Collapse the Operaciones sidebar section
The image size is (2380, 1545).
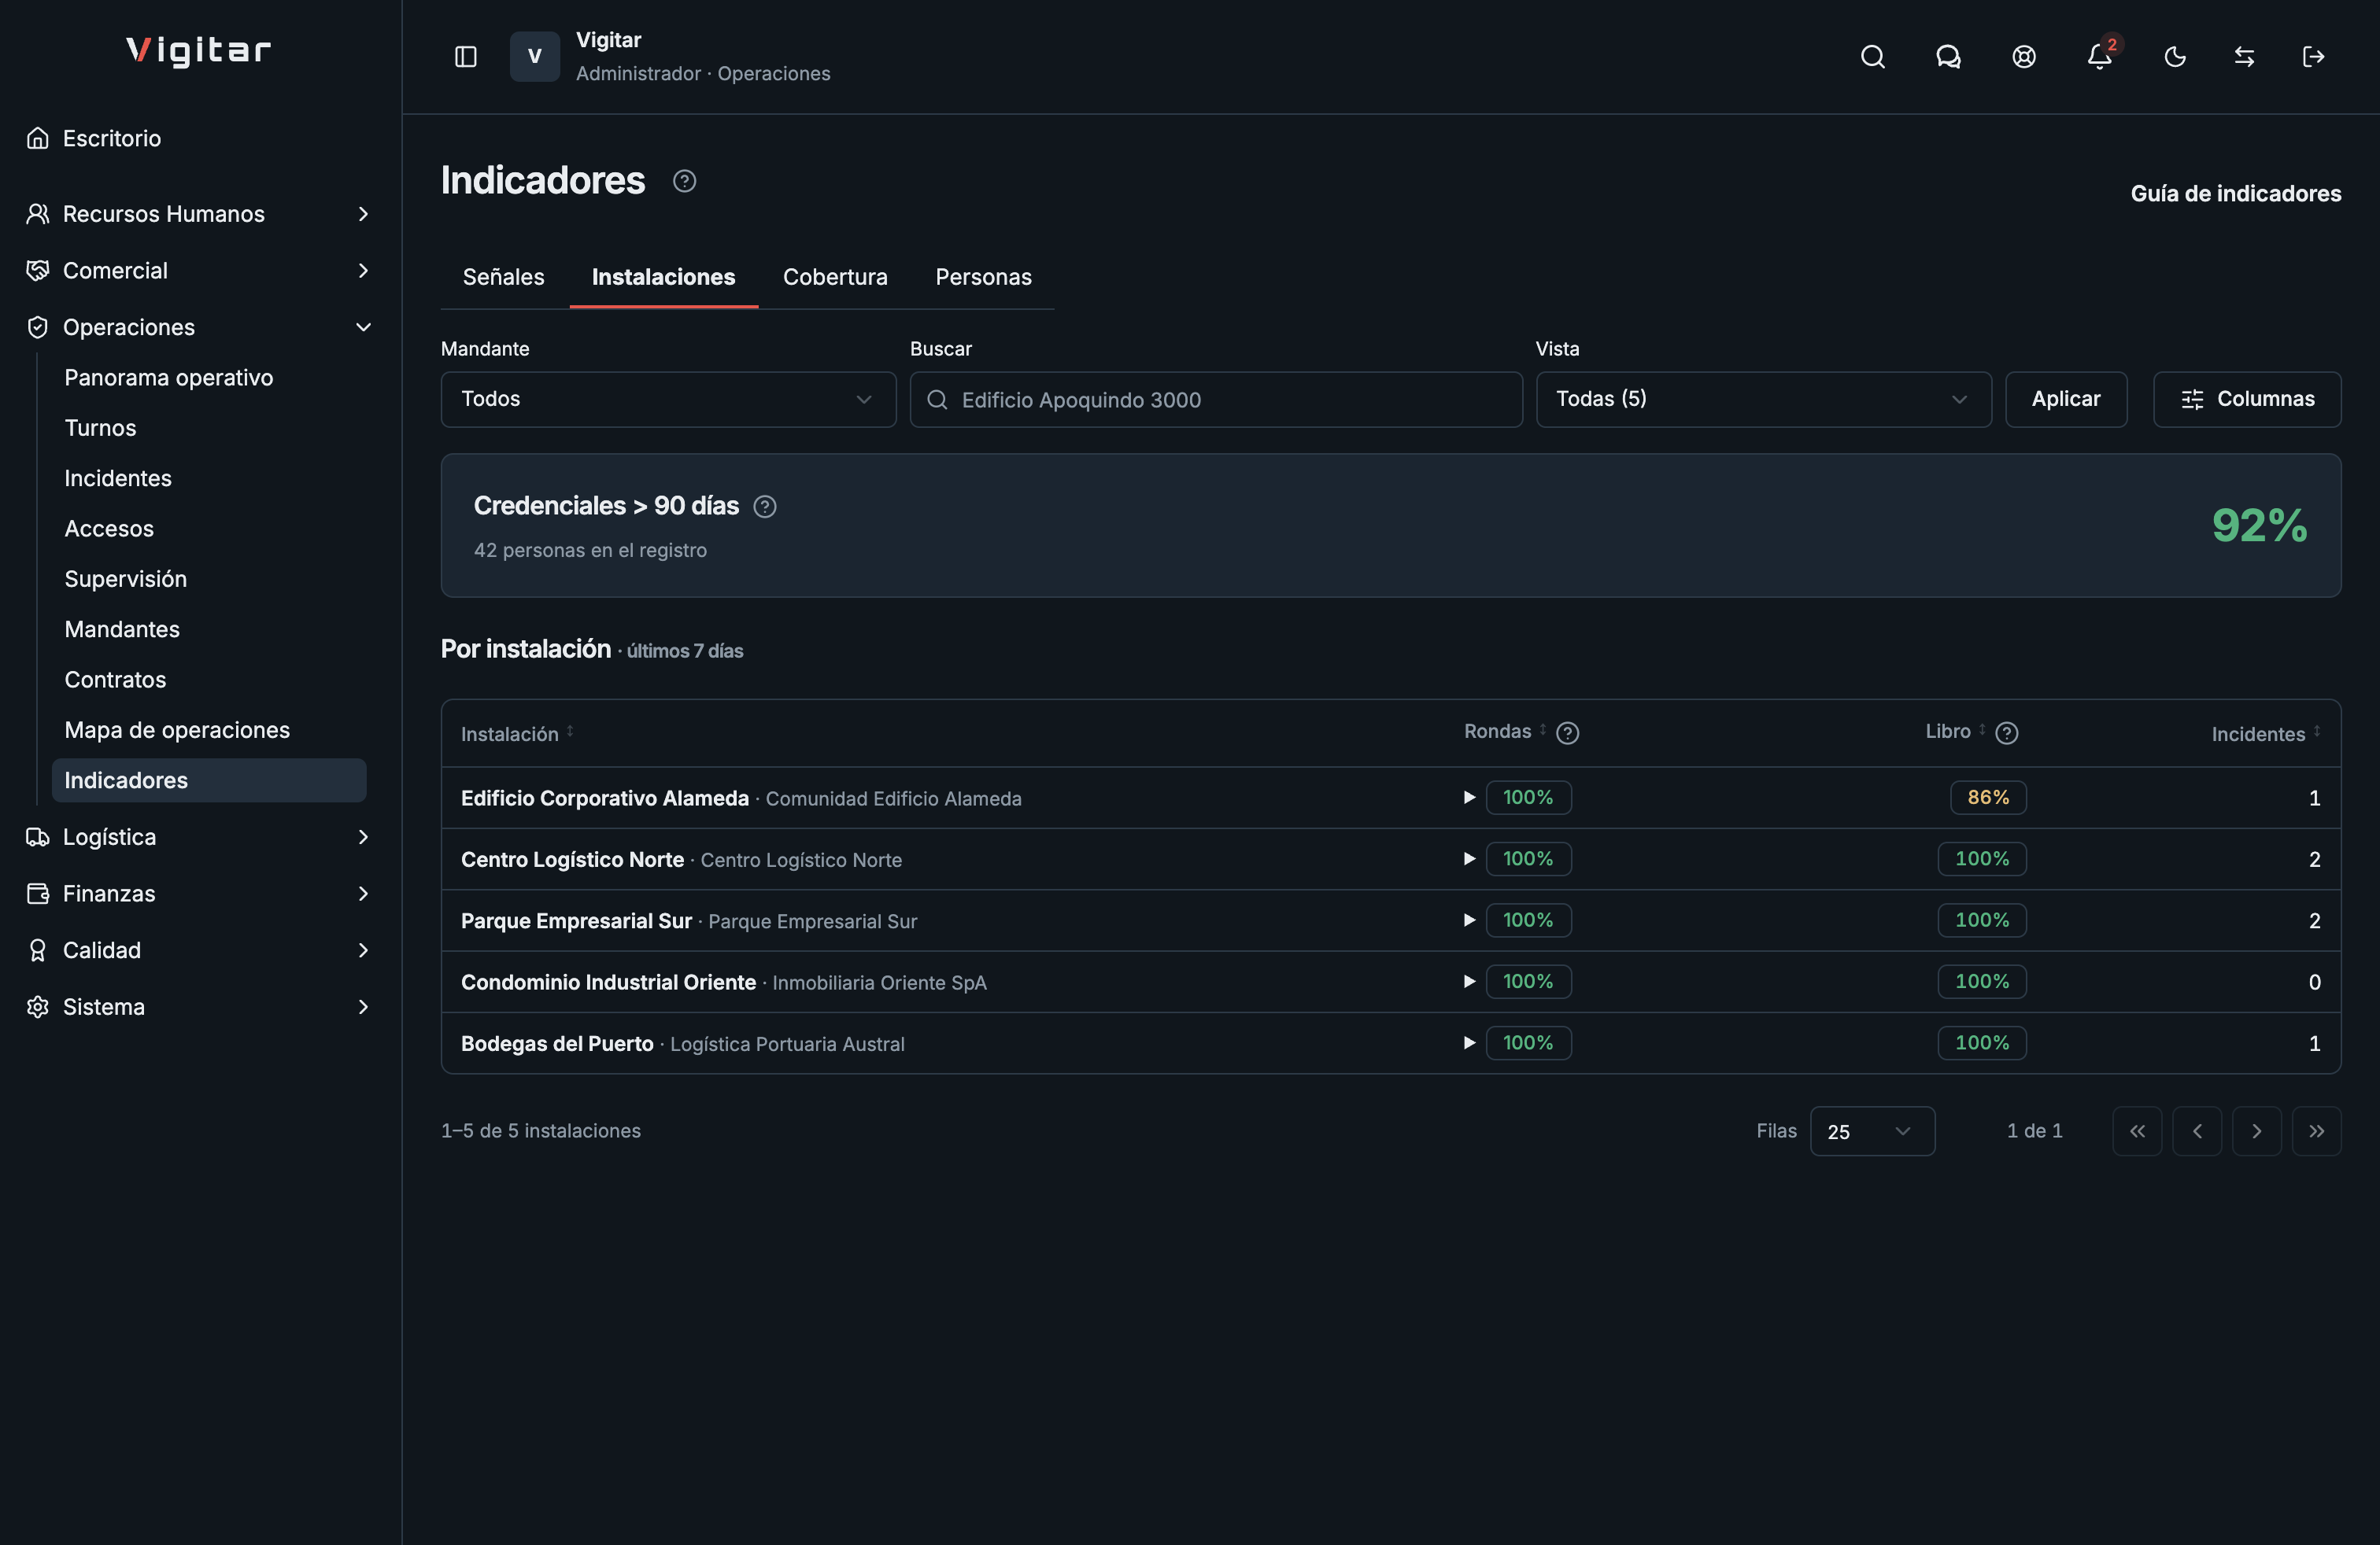(198, 326)
